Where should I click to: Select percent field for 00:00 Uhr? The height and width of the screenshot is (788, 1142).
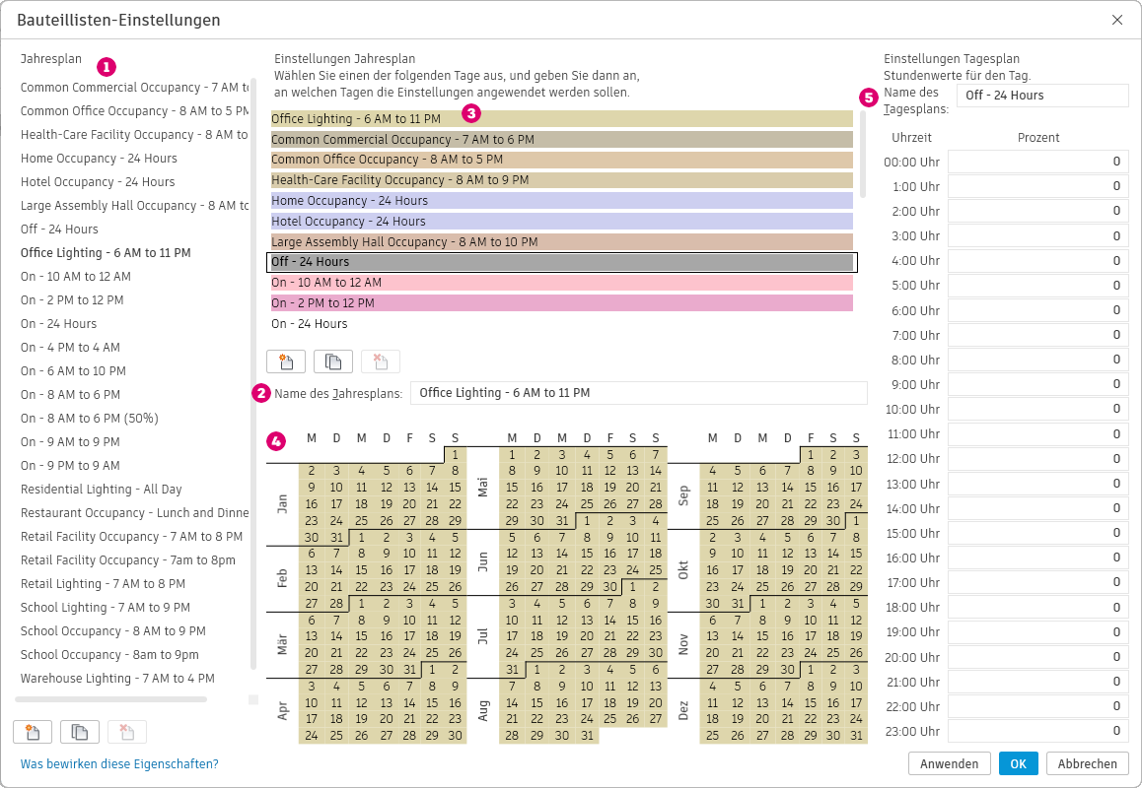(1037, 162)
